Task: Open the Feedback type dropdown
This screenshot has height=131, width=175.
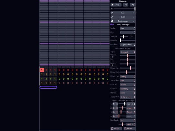Action: pos(128,120)
